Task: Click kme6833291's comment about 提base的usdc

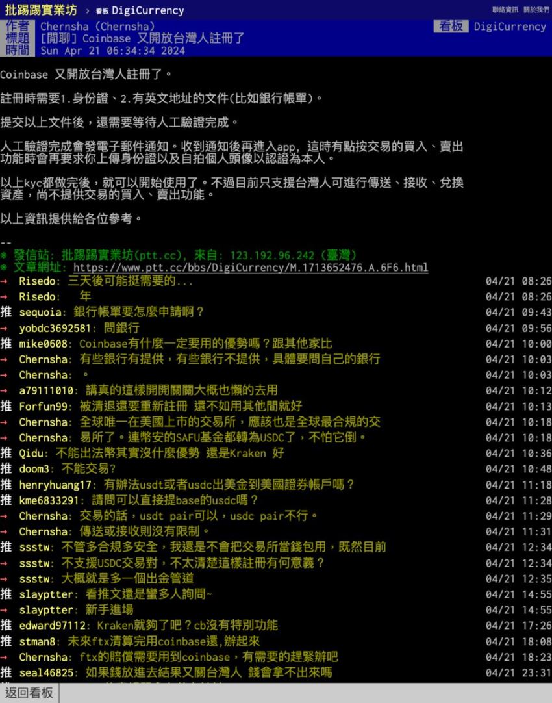Action: pyautogui.click(x=175, y=500)
